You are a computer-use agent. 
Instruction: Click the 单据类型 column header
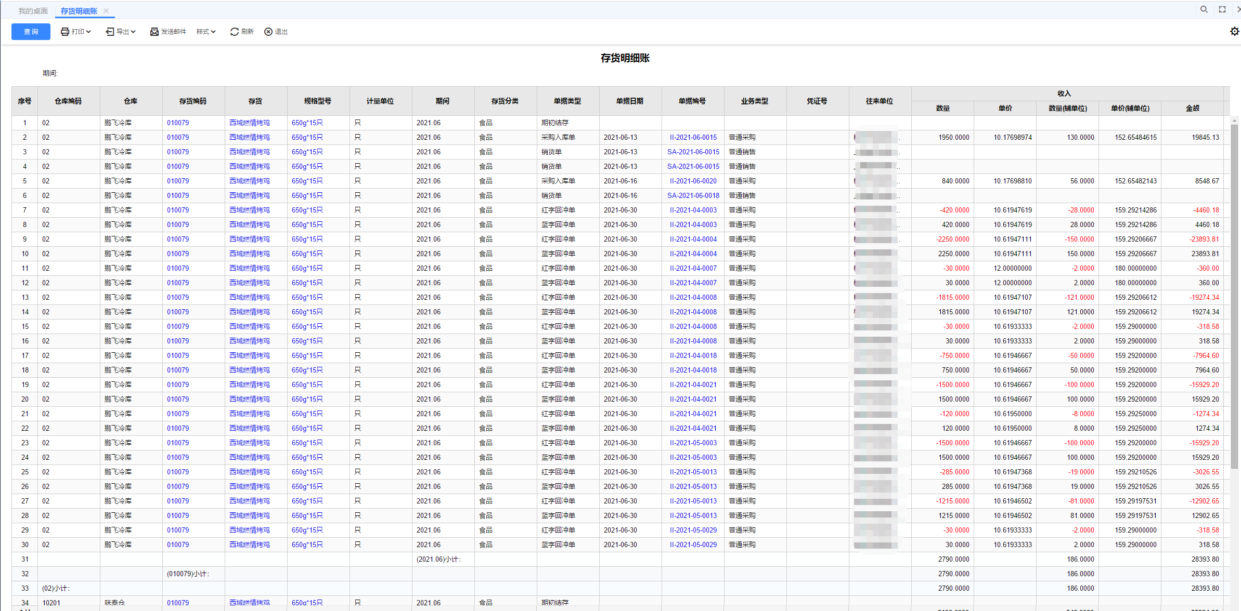click(567, 101)
